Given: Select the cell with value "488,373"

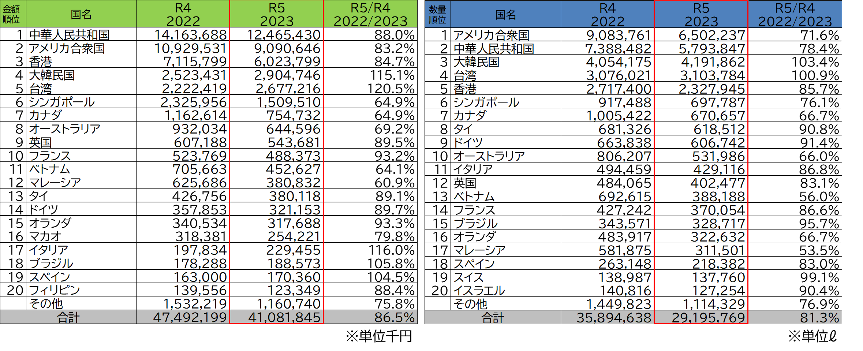Looking at the screenshot, I should (277, 156).
